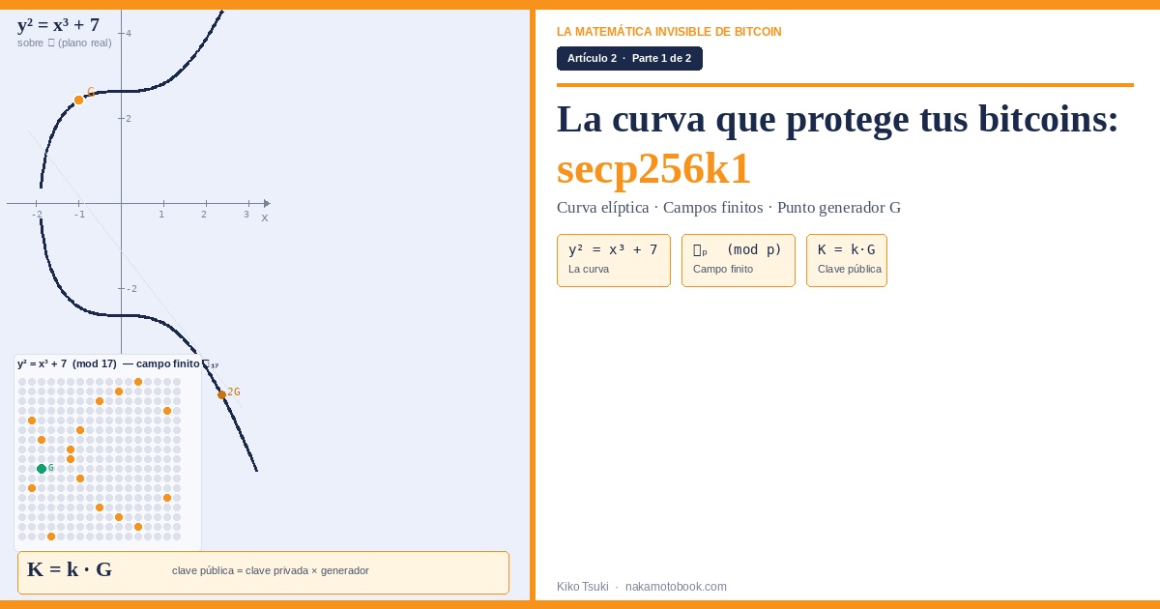Click the large 'K = k · G' formula
Screen dimensions: 1160x609
pos(70,570)
